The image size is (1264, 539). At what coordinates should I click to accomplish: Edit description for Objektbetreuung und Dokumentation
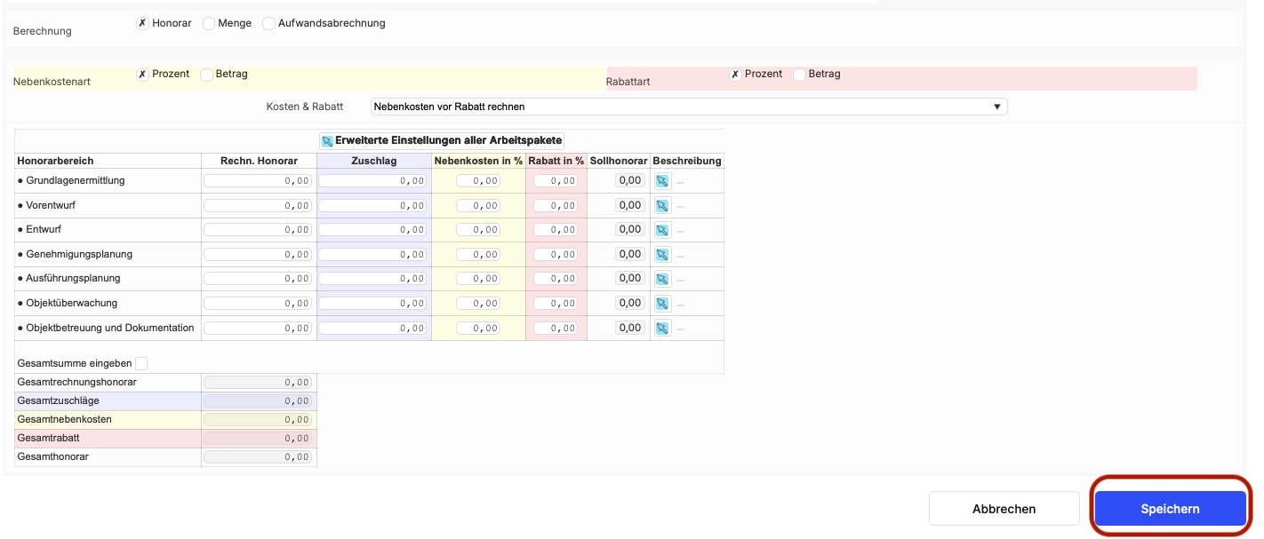pos(662,329)
